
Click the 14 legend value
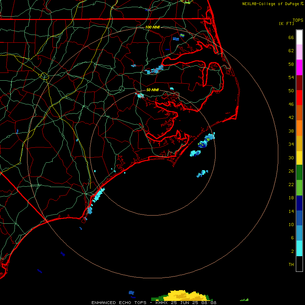coord(291,211)
